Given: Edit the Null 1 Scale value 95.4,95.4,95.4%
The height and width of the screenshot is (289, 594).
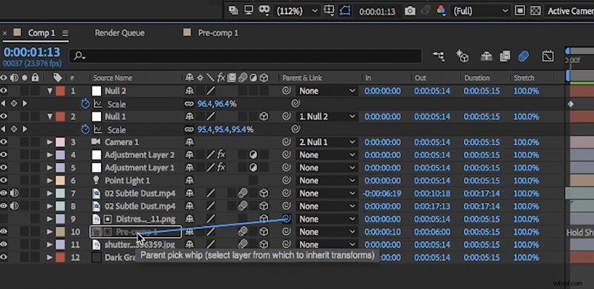Looking at the screenshot, I should (225, 130).
